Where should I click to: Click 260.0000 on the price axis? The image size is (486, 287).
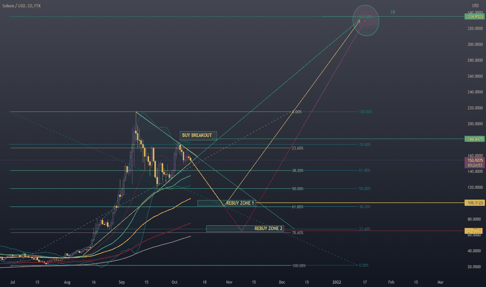pyautogui.click(x=475, y=76)
